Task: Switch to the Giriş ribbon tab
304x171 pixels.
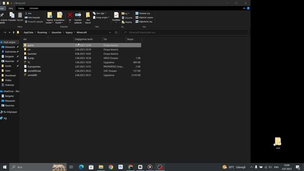Action: point(10,9)
